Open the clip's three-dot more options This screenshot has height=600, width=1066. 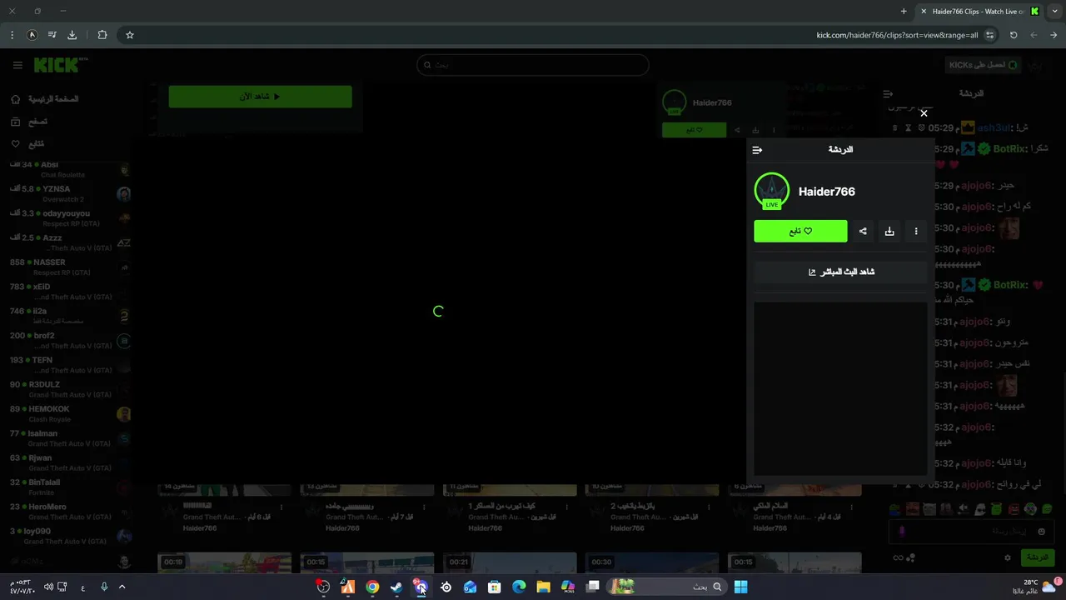coord(916,231)
